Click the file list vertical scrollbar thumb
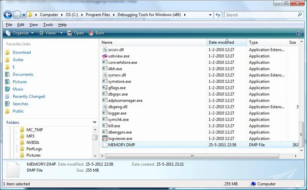The height and width of the screenshot is (190, 307). [x=302, y=135]
